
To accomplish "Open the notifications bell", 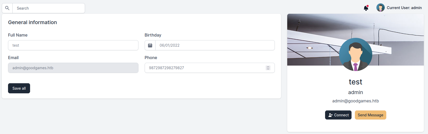I will (366, 8).
